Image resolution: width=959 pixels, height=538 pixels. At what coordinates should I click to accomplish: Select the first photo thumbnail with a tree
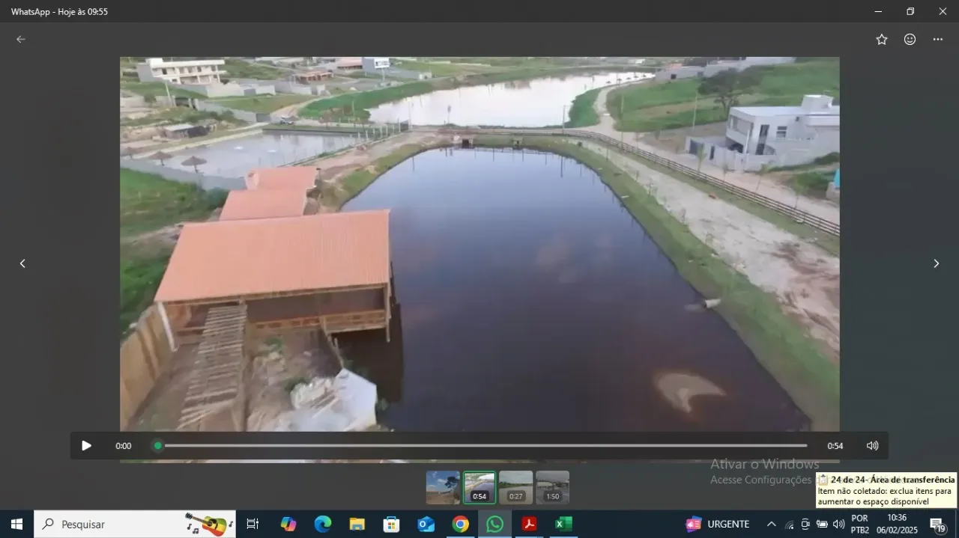tap(443, 487)
